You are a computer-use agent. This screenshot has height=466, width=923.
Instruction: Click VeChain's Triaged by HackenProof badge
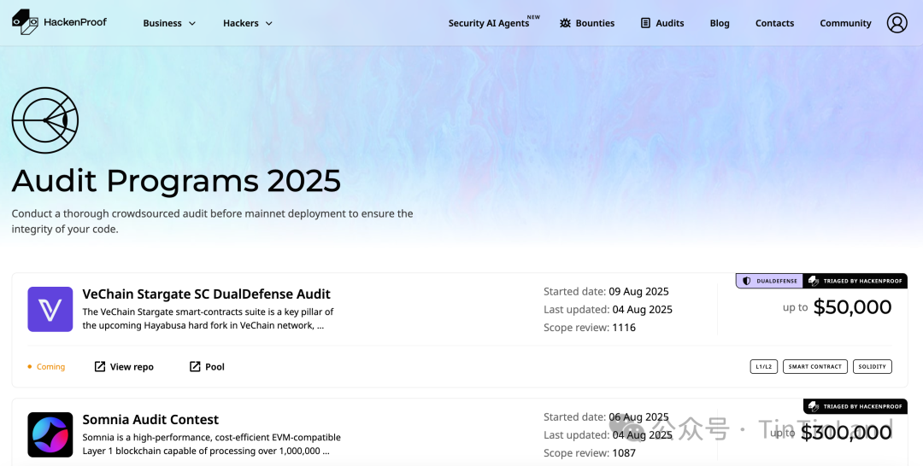(x=855, y=281)
